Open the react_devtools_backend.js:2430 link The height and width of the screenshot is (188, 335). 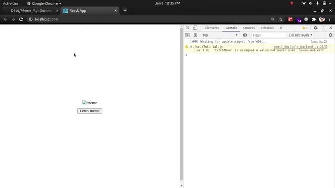point(300,46)
